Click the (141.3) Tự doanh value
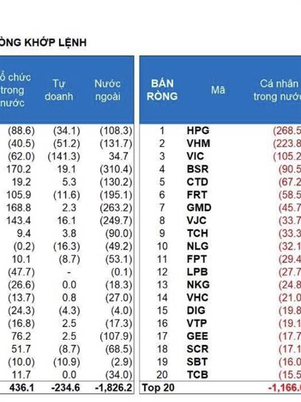The image size is (301, 402). pyautogui.click(x=63, y=156)
